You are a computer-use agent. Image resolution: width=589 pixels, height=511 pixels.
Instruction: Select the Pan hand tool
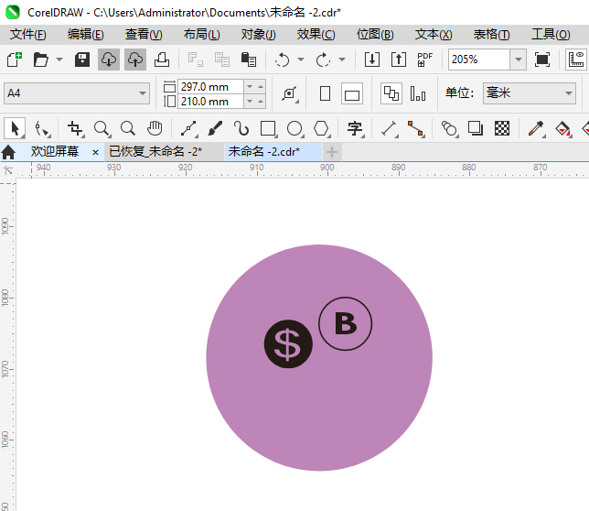coord(155,128)
